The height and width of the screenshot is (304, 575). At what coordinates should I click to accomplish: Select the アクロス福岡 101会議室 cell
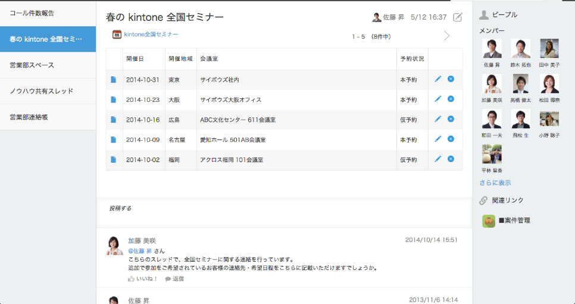296,160
